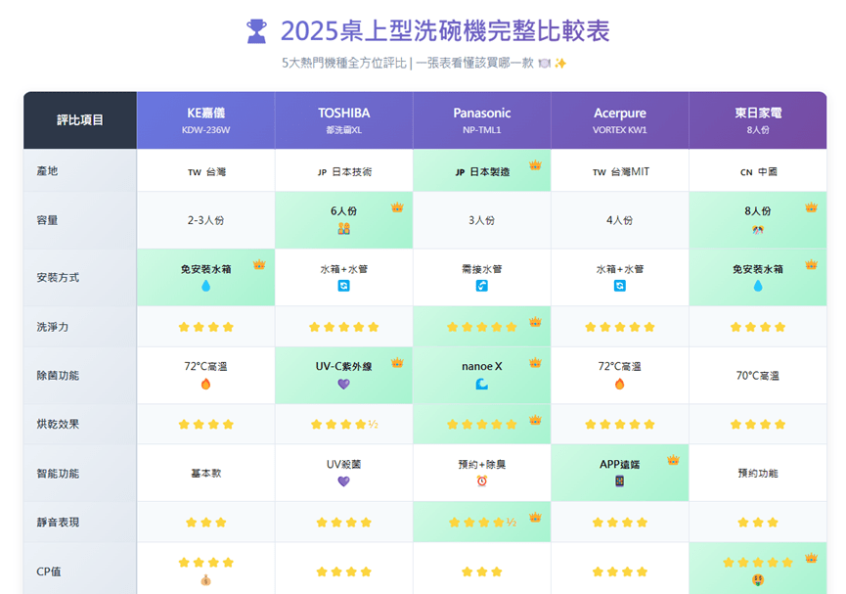
Task: Select the Acerpure VORTEX KW1 column header
Action: [620, 120]
